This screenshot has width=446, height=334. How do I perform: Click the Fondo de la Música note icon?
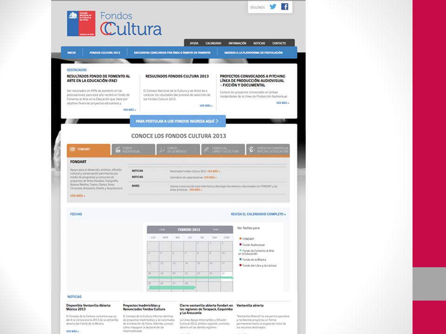(x=162, y=150)
